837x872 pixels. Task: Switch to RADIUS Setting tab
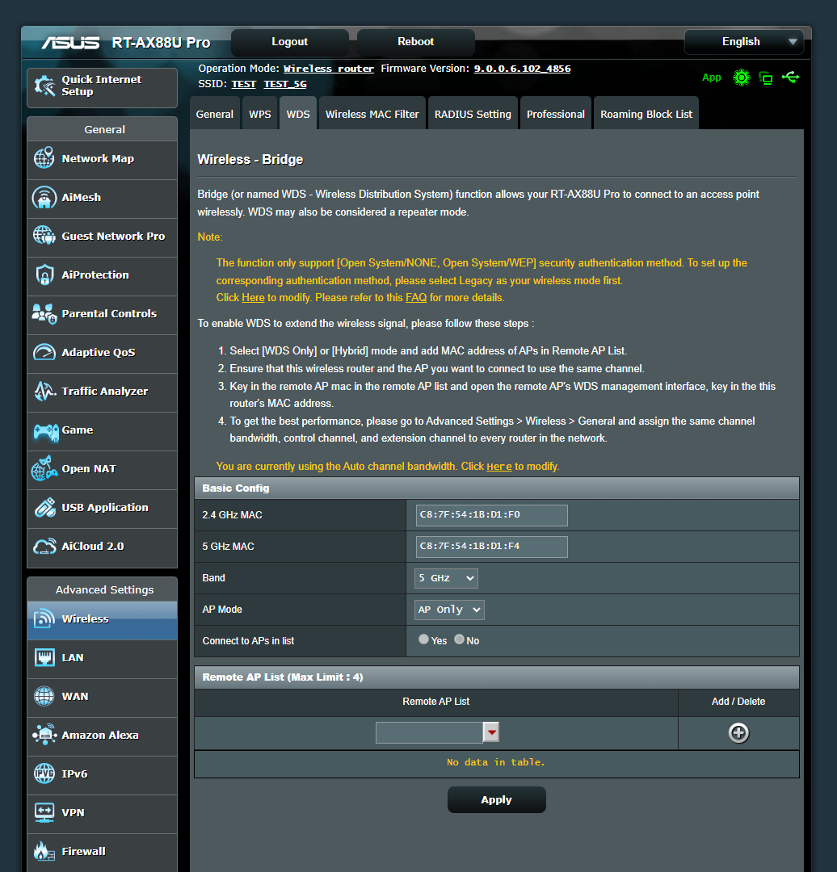pos(473,114)
